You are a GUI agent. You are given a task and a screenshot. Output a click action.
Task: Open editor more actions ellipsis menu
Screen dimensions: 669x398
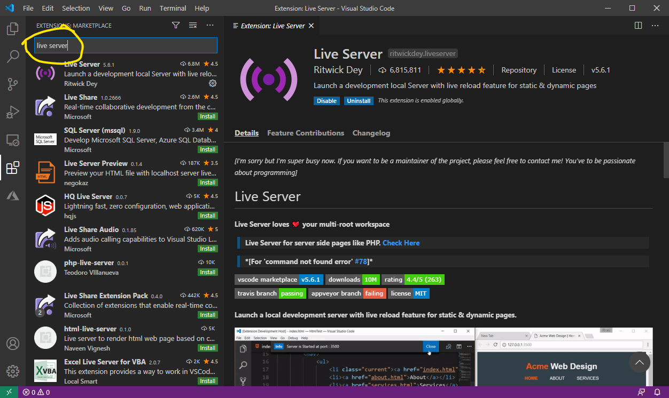[x=655, y=25]
